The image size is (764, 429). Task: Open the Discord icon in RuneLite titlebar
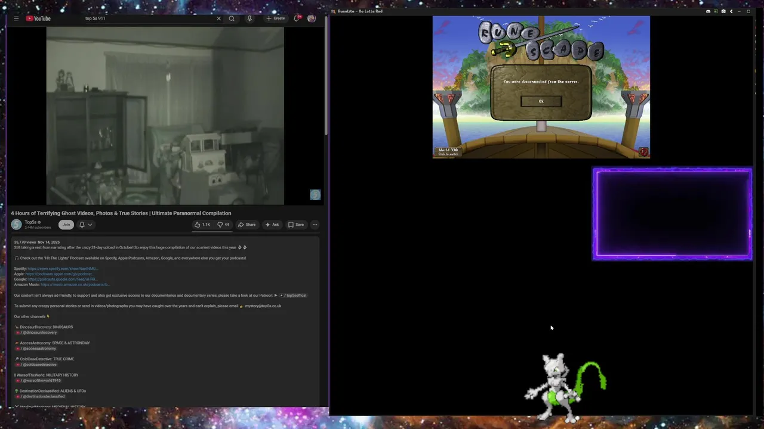pos(708,11)
